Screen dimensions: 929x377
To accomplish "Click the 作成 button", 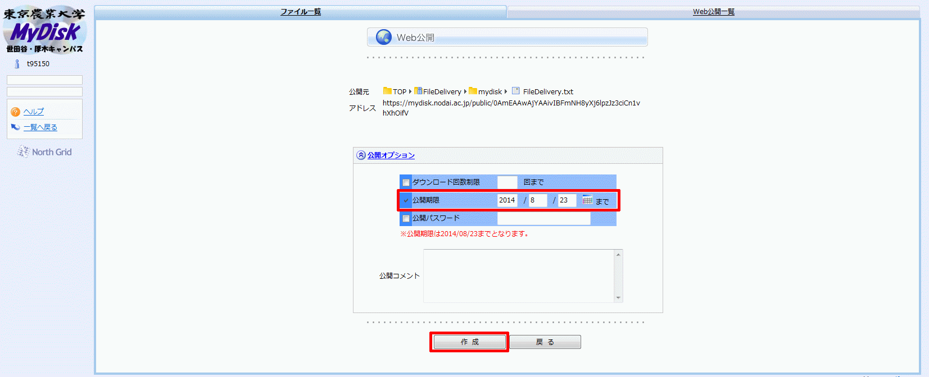I will [x=469, y=342].
